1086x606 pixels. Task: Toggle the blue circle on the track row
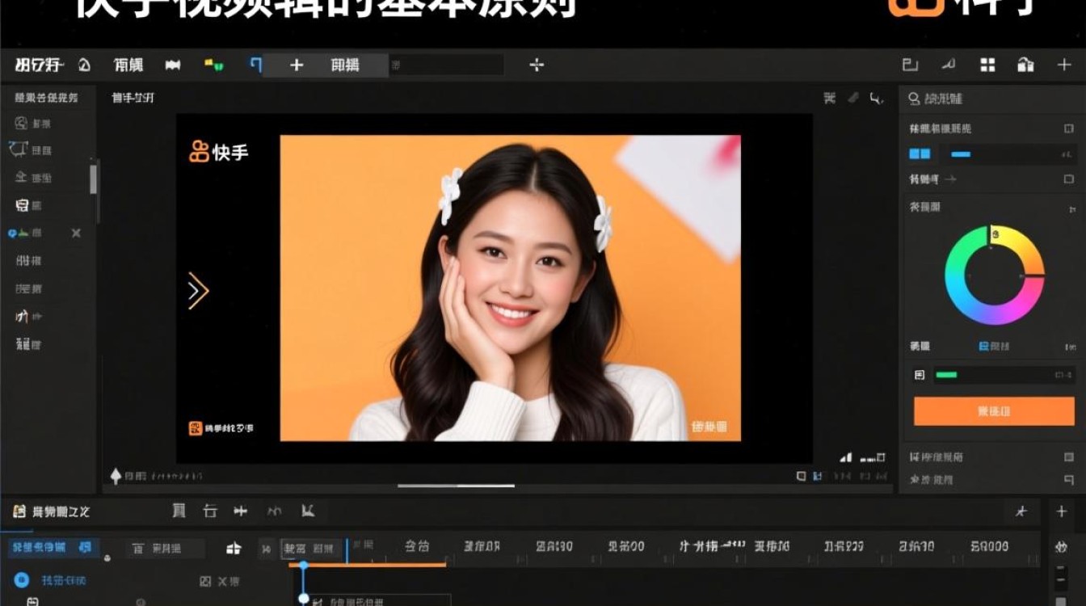click(x=22, y=580)
